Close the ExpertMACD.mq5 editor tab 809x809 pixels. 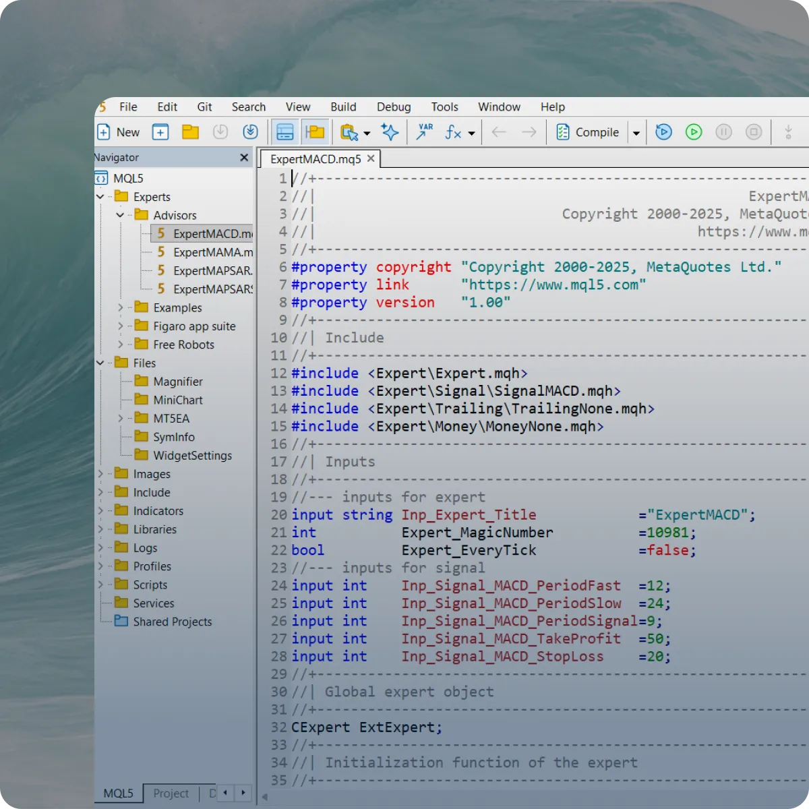(371, 158)
